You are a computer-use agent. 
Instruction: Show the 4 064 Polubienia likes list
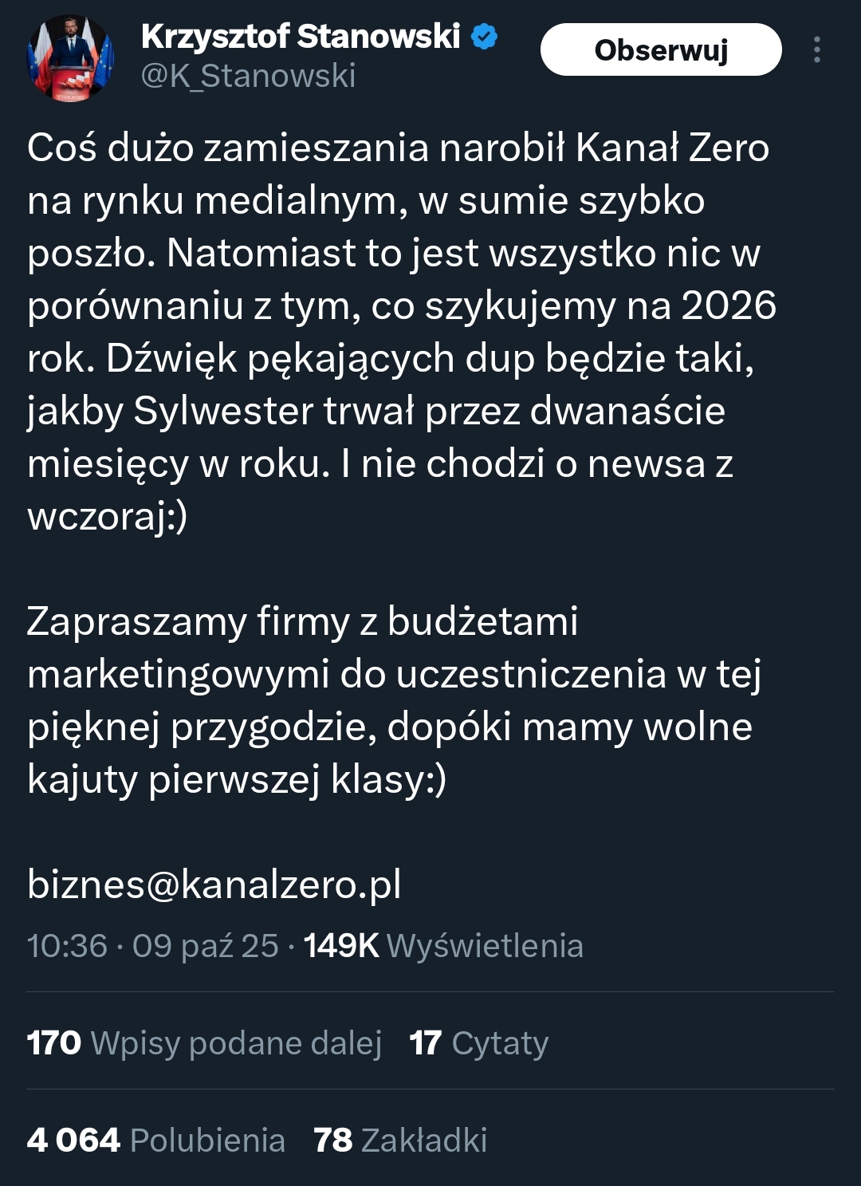(155, 1141)
